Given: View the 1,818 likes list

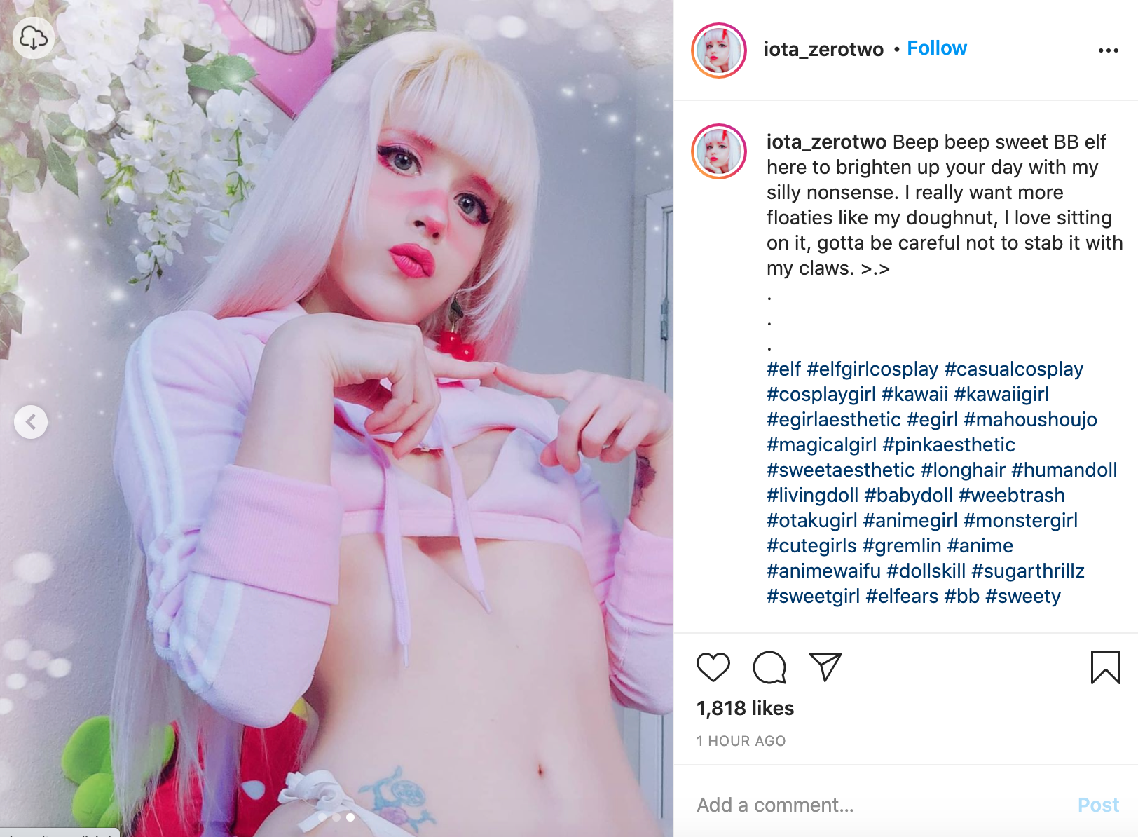Looking at the screenshot, I should click(x=745, y=709).
